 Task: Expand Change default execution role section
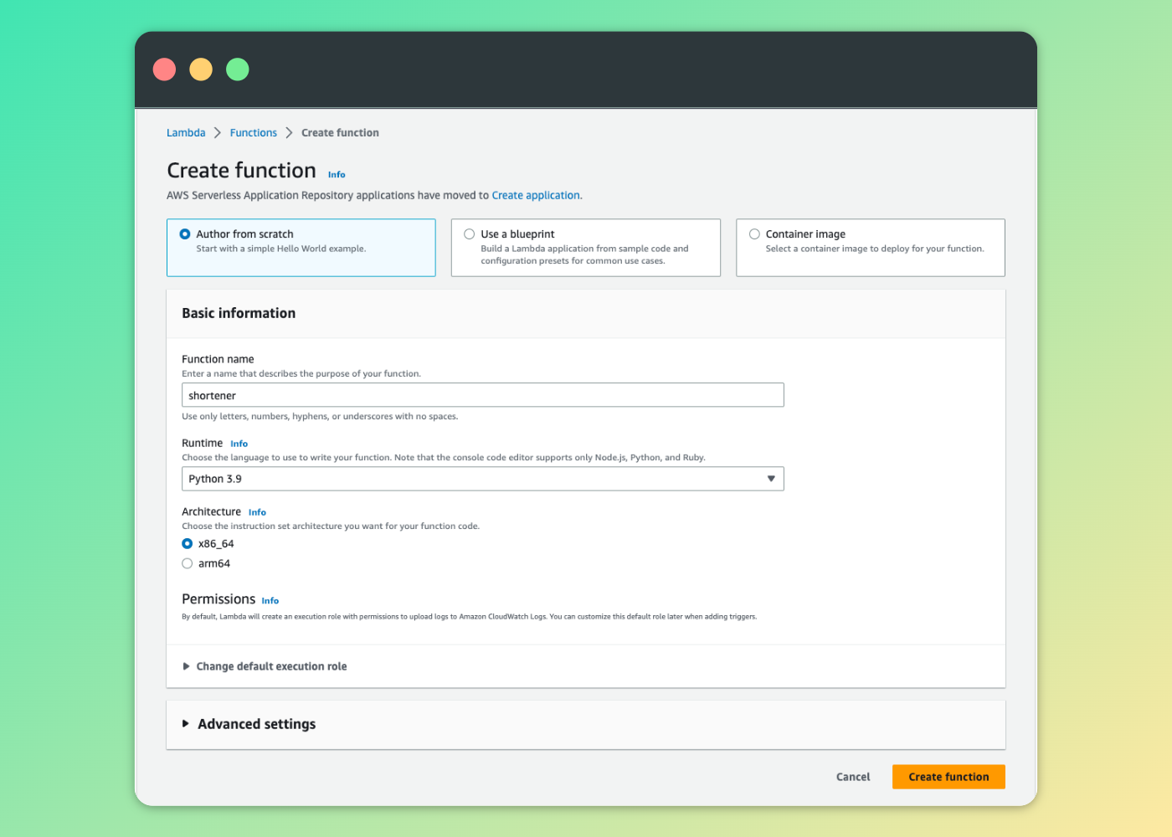(x=270, y=666)
